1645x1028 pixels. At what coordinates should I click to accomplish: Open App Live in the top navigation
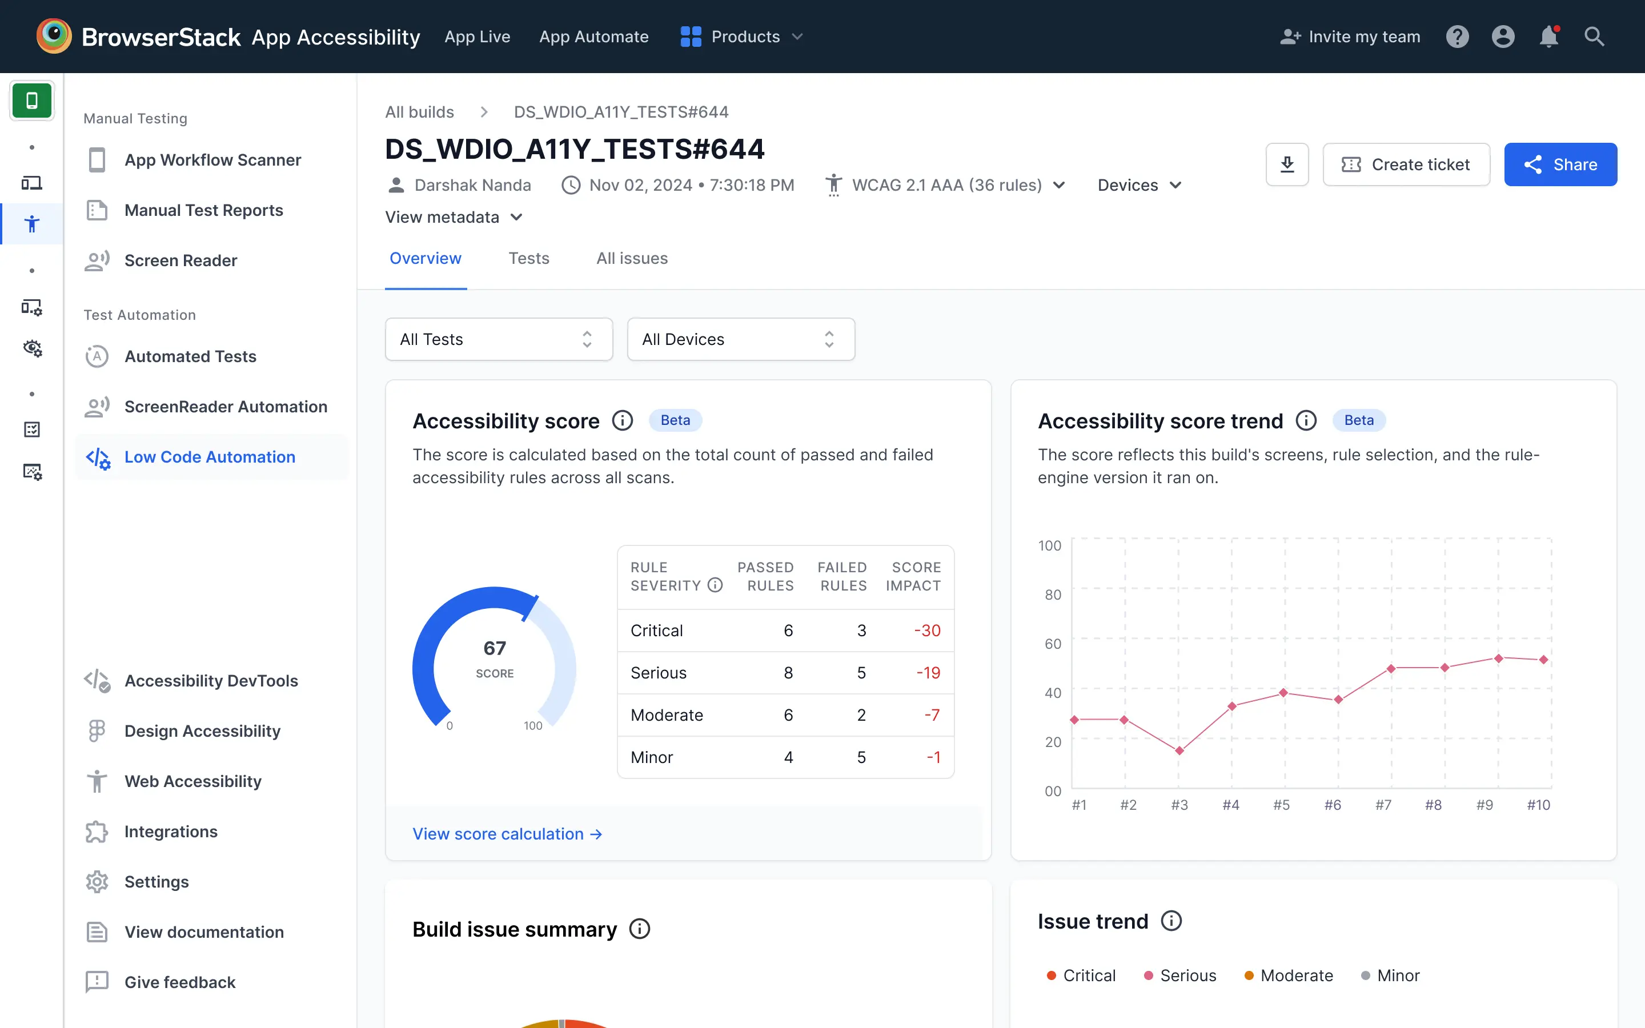(477, 37)
